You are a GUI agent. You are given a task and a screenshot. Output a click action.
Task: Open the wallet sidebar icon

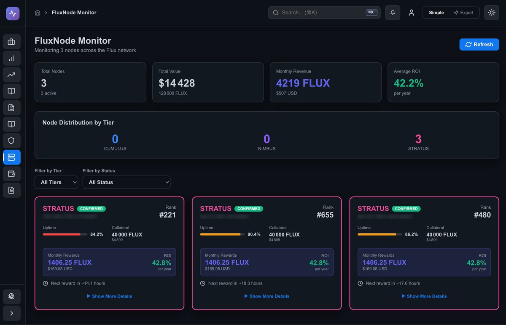coord(11,174)
